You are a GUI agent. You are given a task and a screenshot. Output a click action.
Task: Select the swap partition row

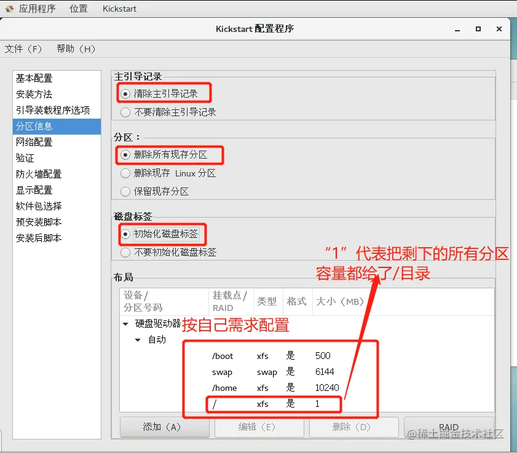pyautogui.click(x=307, y=372)
